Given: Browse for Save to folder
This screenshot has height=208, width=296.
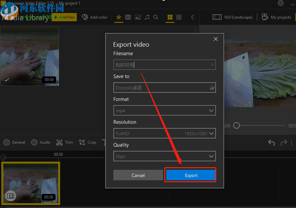Looking at the screenshot, I should tap(212, 88).
